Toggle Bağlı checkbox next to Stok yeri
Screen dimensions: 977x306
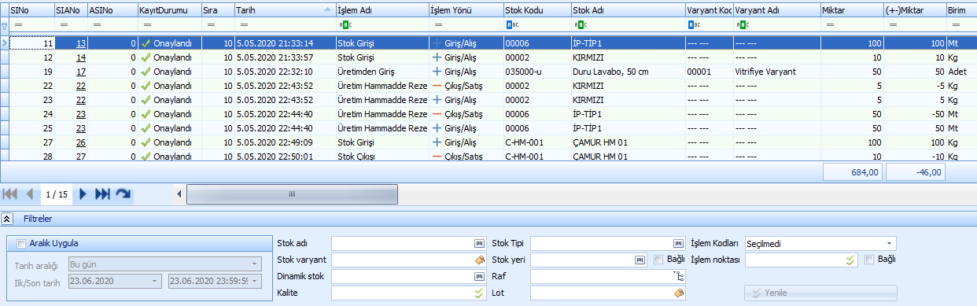point(659,260)
